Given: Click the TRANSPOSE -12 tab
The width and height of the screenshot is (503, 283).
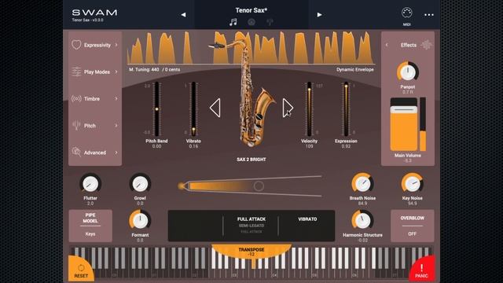Looking at the screenshot, I should [x=251, y=252].
